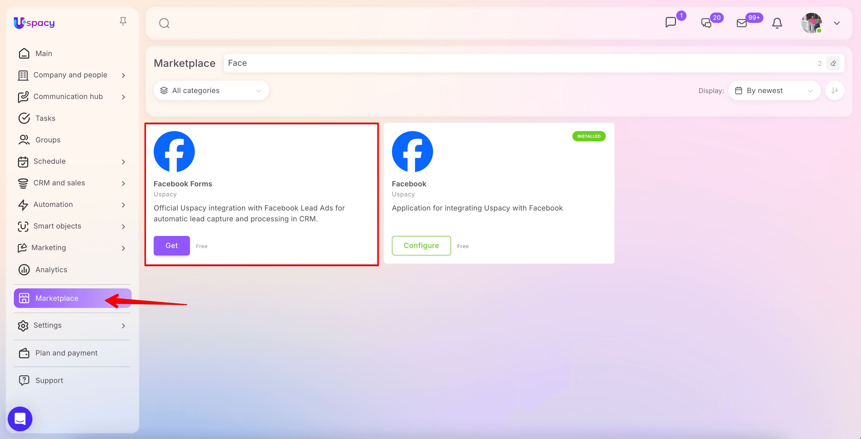Click the Company and people building icon
This screenshot has width=861, height=439.
23,75
